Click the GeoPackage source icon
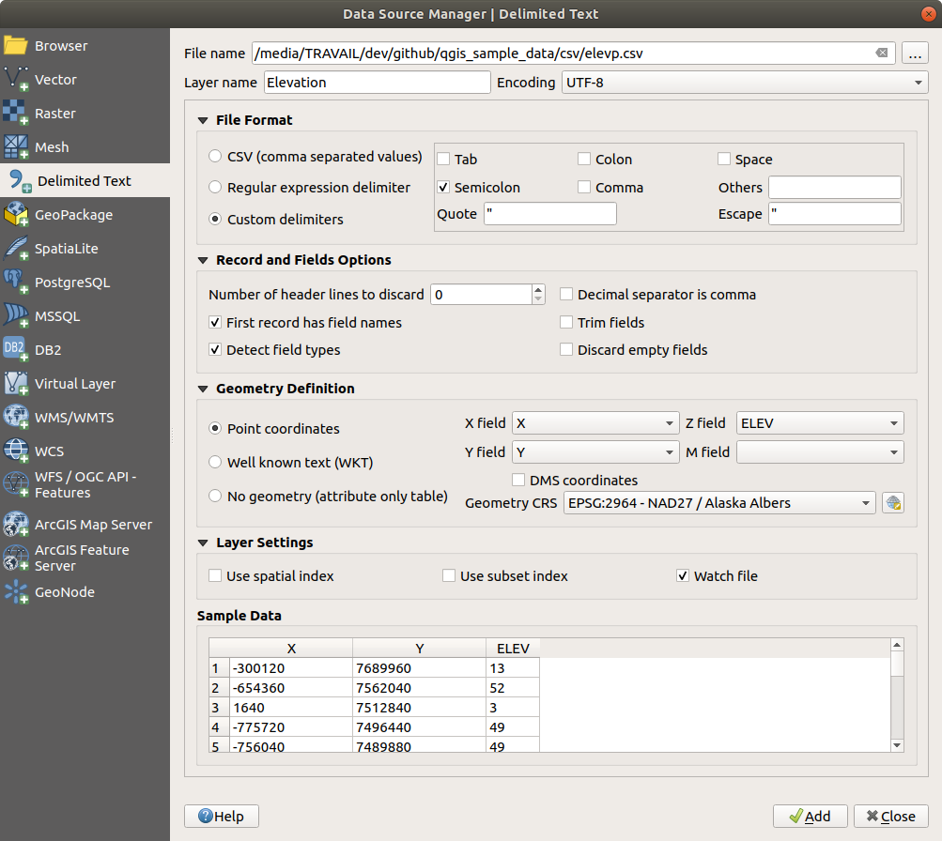 click(x=16, y=215)
